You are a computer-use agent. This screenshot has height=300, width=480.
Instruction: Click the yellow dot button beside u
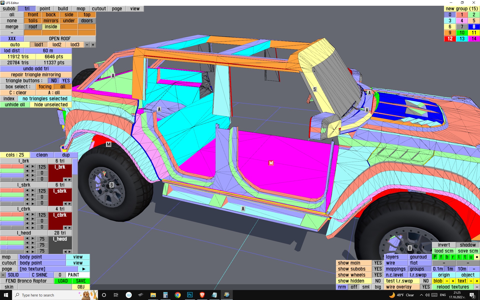477,257
